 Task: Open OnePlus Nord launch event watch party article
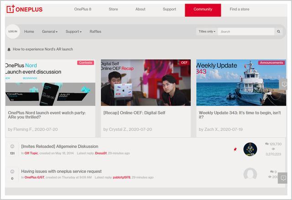coord(47,115)
